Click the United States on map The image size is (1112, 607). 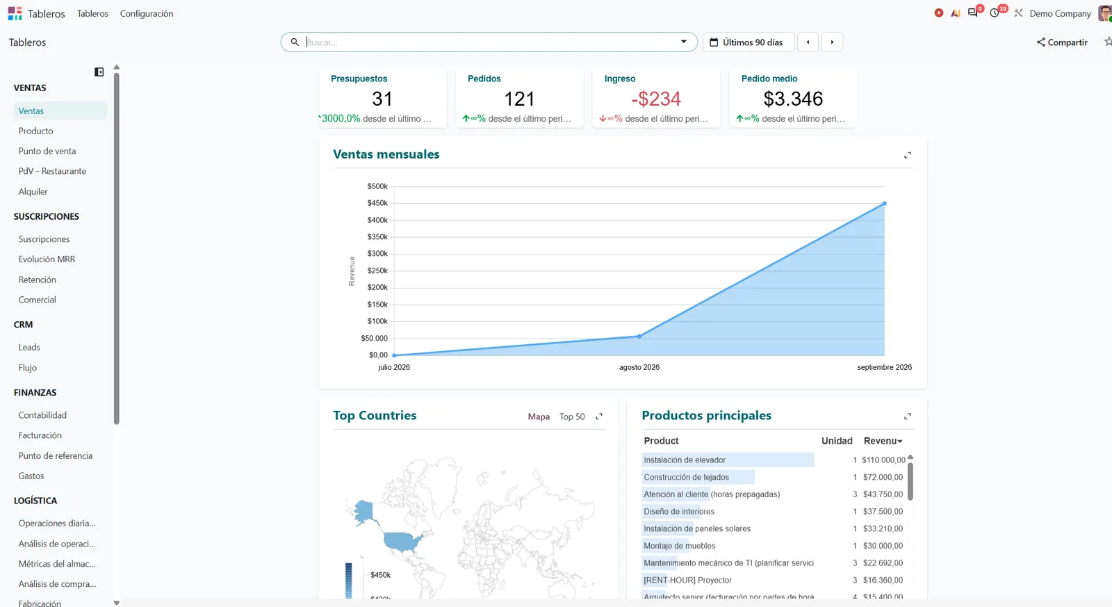[x=402, y=542]
